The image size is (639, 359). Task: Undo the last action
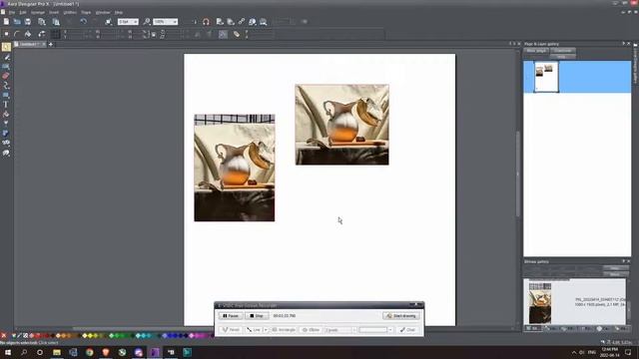(84, 22)
